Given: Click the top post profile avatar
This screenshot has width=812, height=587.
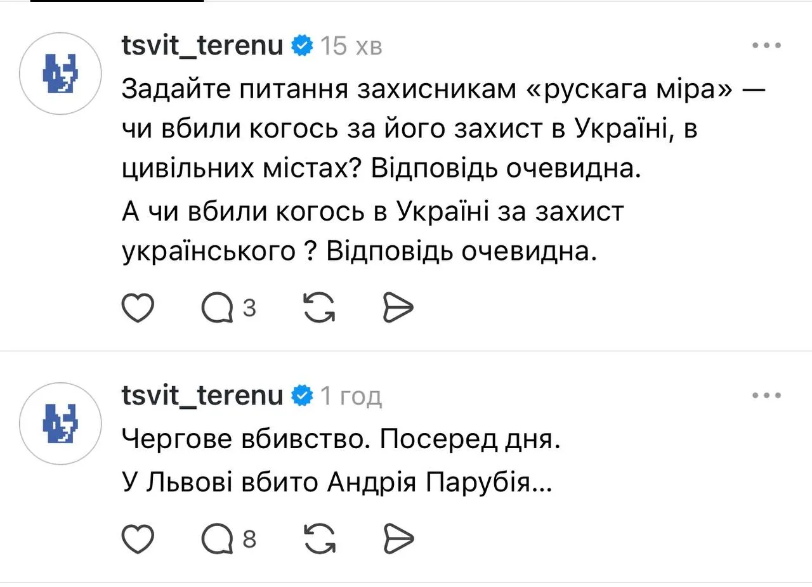Looking at the screenshot, I should (60, 74).
